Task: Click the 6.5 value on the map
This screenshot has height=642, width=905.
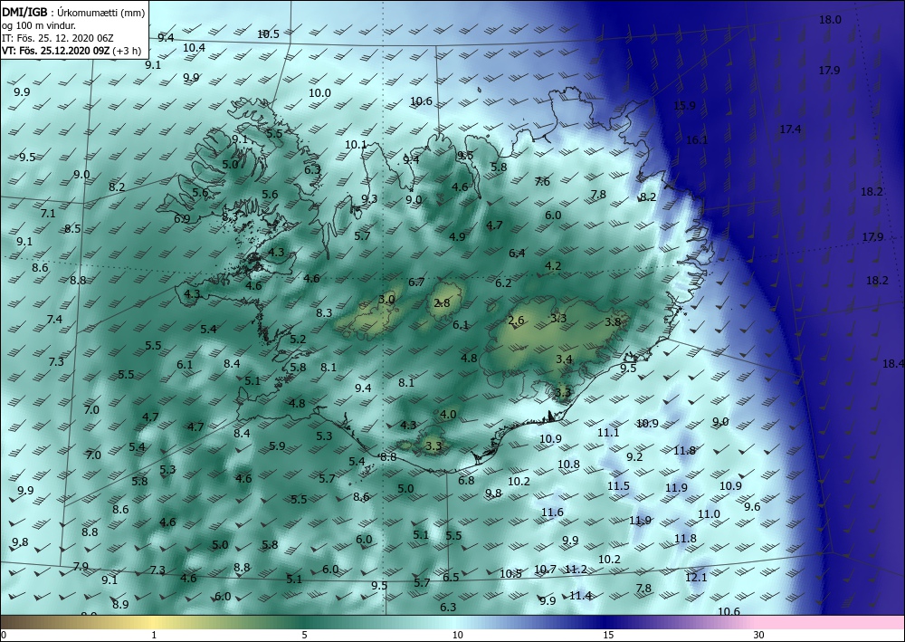Action: 451,577
